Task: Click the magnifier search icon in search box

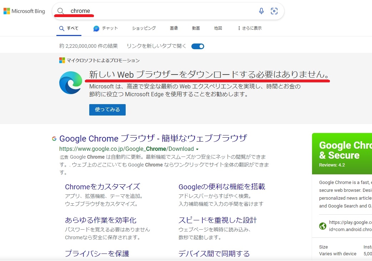Action: [x=61, y=11]
